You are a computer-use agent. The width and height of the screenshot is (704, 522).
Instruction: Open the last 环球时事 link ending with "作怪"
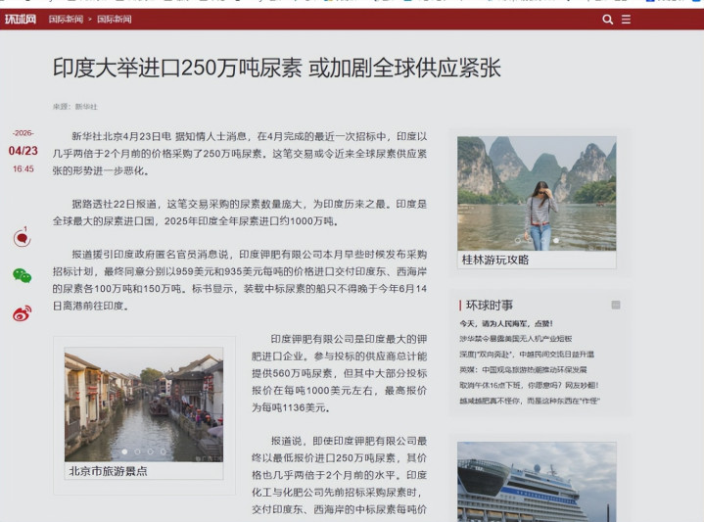pos(530,401)
